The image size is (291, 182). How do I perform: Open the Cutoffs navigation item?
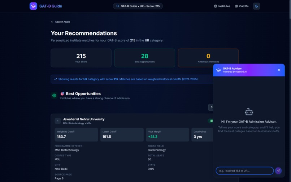[x=242, y=6]
